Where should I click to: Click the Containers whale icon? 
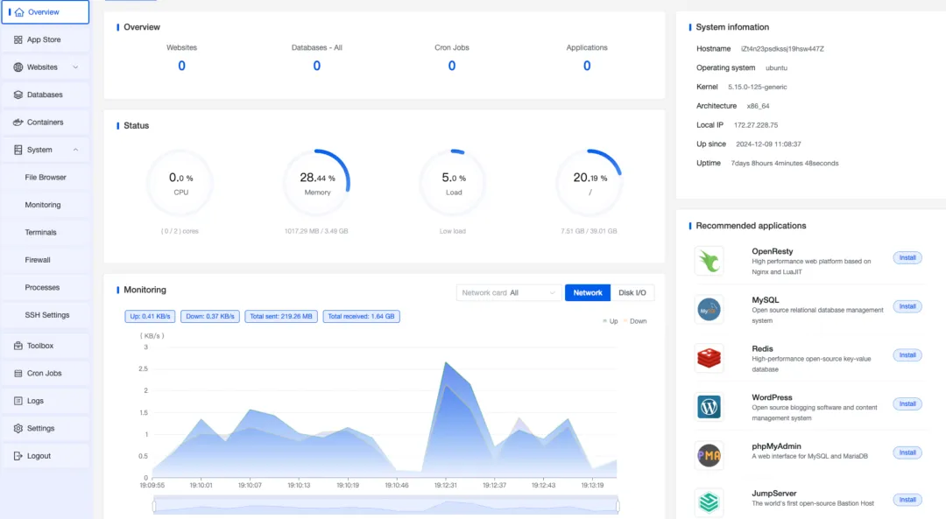(18, 123)
